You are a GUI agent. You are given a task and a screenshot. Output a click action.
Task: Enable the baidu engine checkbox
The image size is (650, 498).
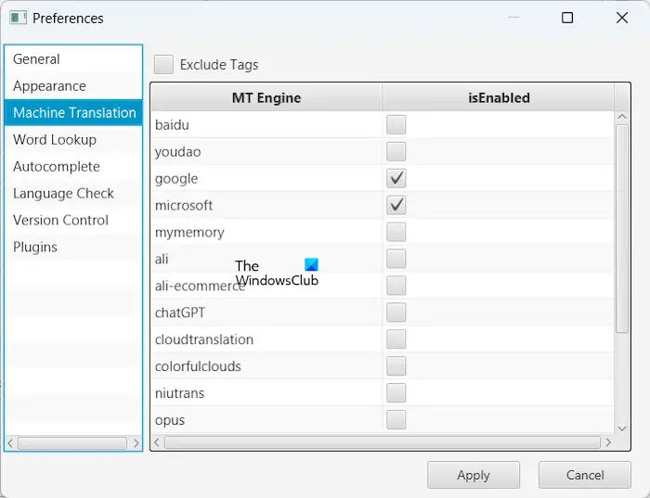tap(396, 124)
